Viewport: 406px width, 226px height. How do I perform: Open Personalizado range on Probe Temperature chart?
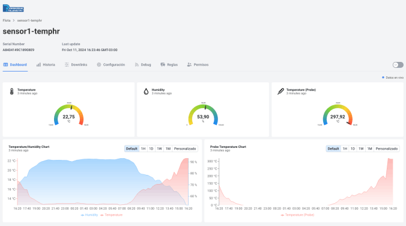tap(387, 148)
